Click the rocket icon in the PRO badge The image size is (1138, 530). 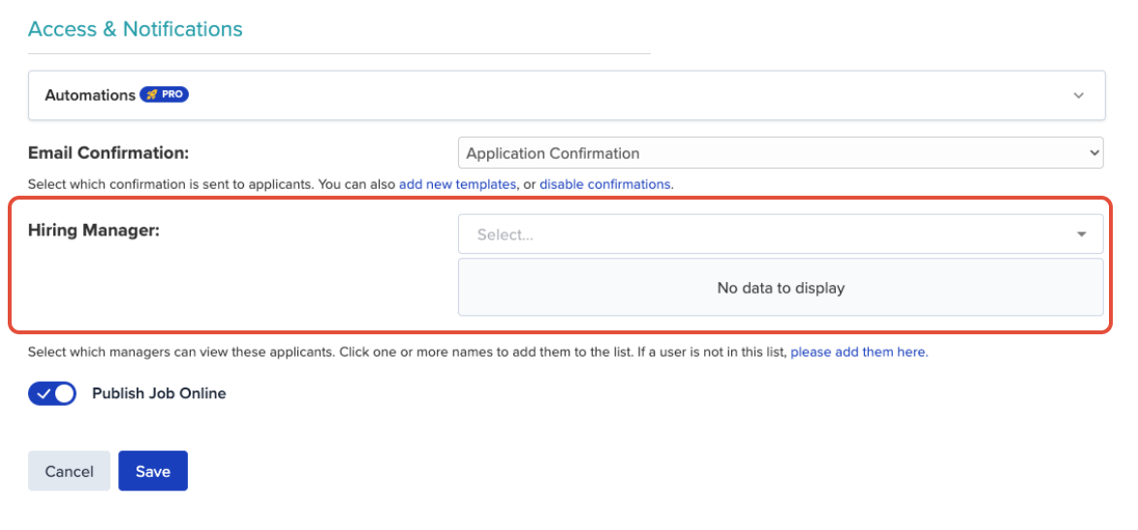(x=152, y=94)
